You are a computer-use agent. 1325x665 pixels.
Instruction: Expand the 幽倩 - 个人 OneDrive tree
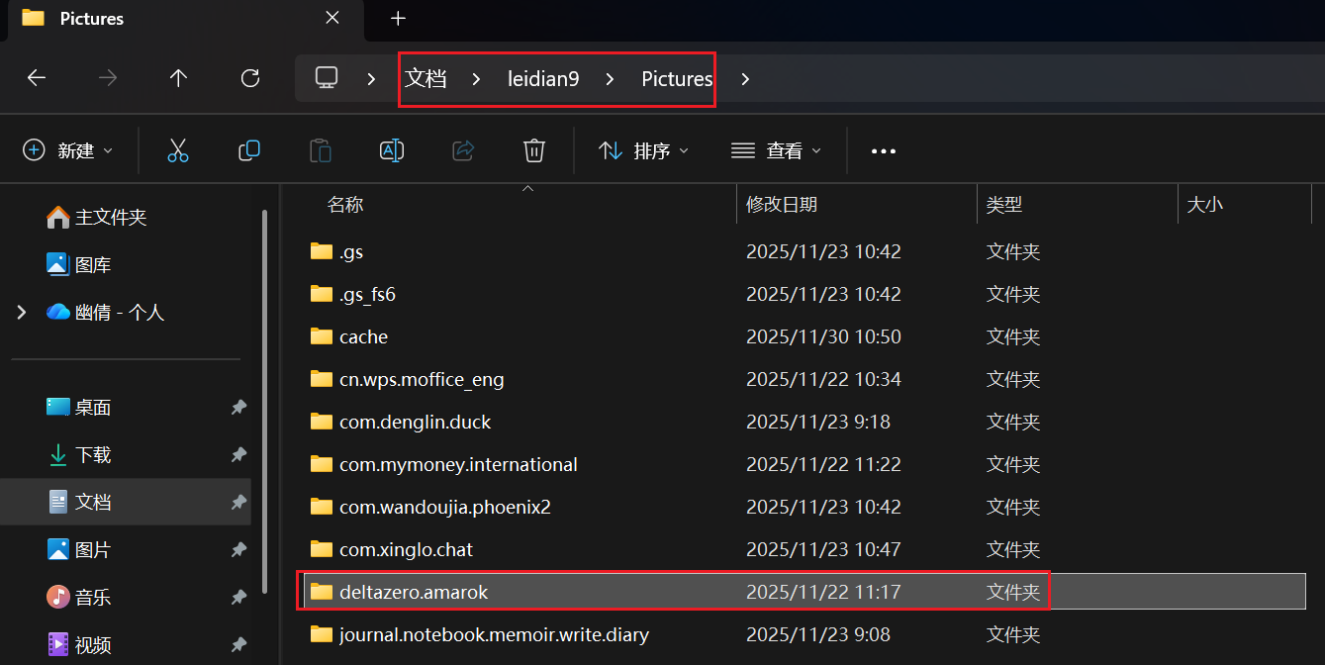pyautogui.click(x=21, y=313)
